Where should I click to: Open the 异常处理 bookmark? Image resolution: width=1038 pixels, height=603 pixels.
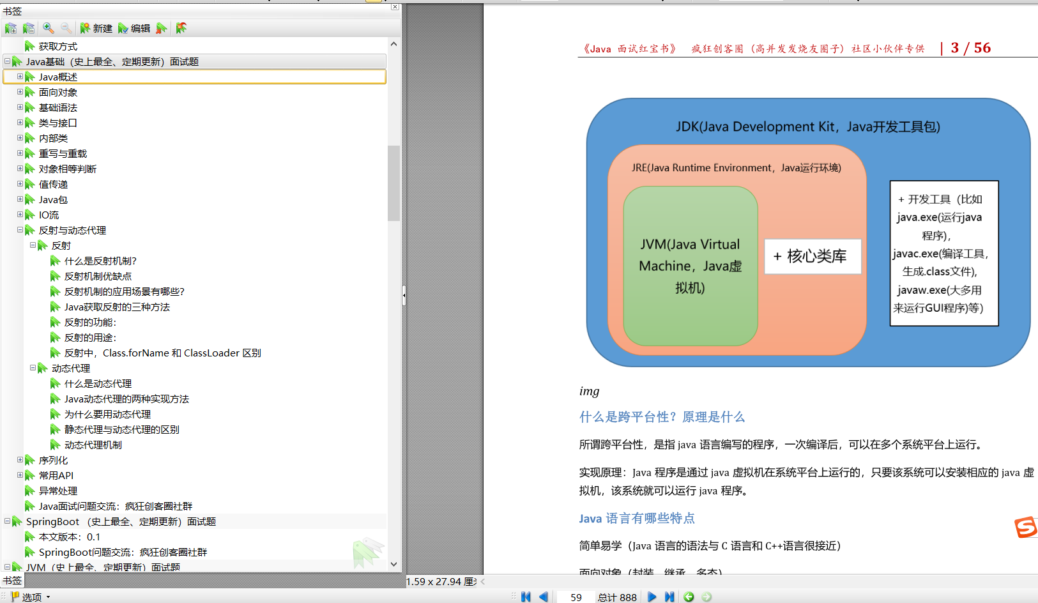(58, 491)
